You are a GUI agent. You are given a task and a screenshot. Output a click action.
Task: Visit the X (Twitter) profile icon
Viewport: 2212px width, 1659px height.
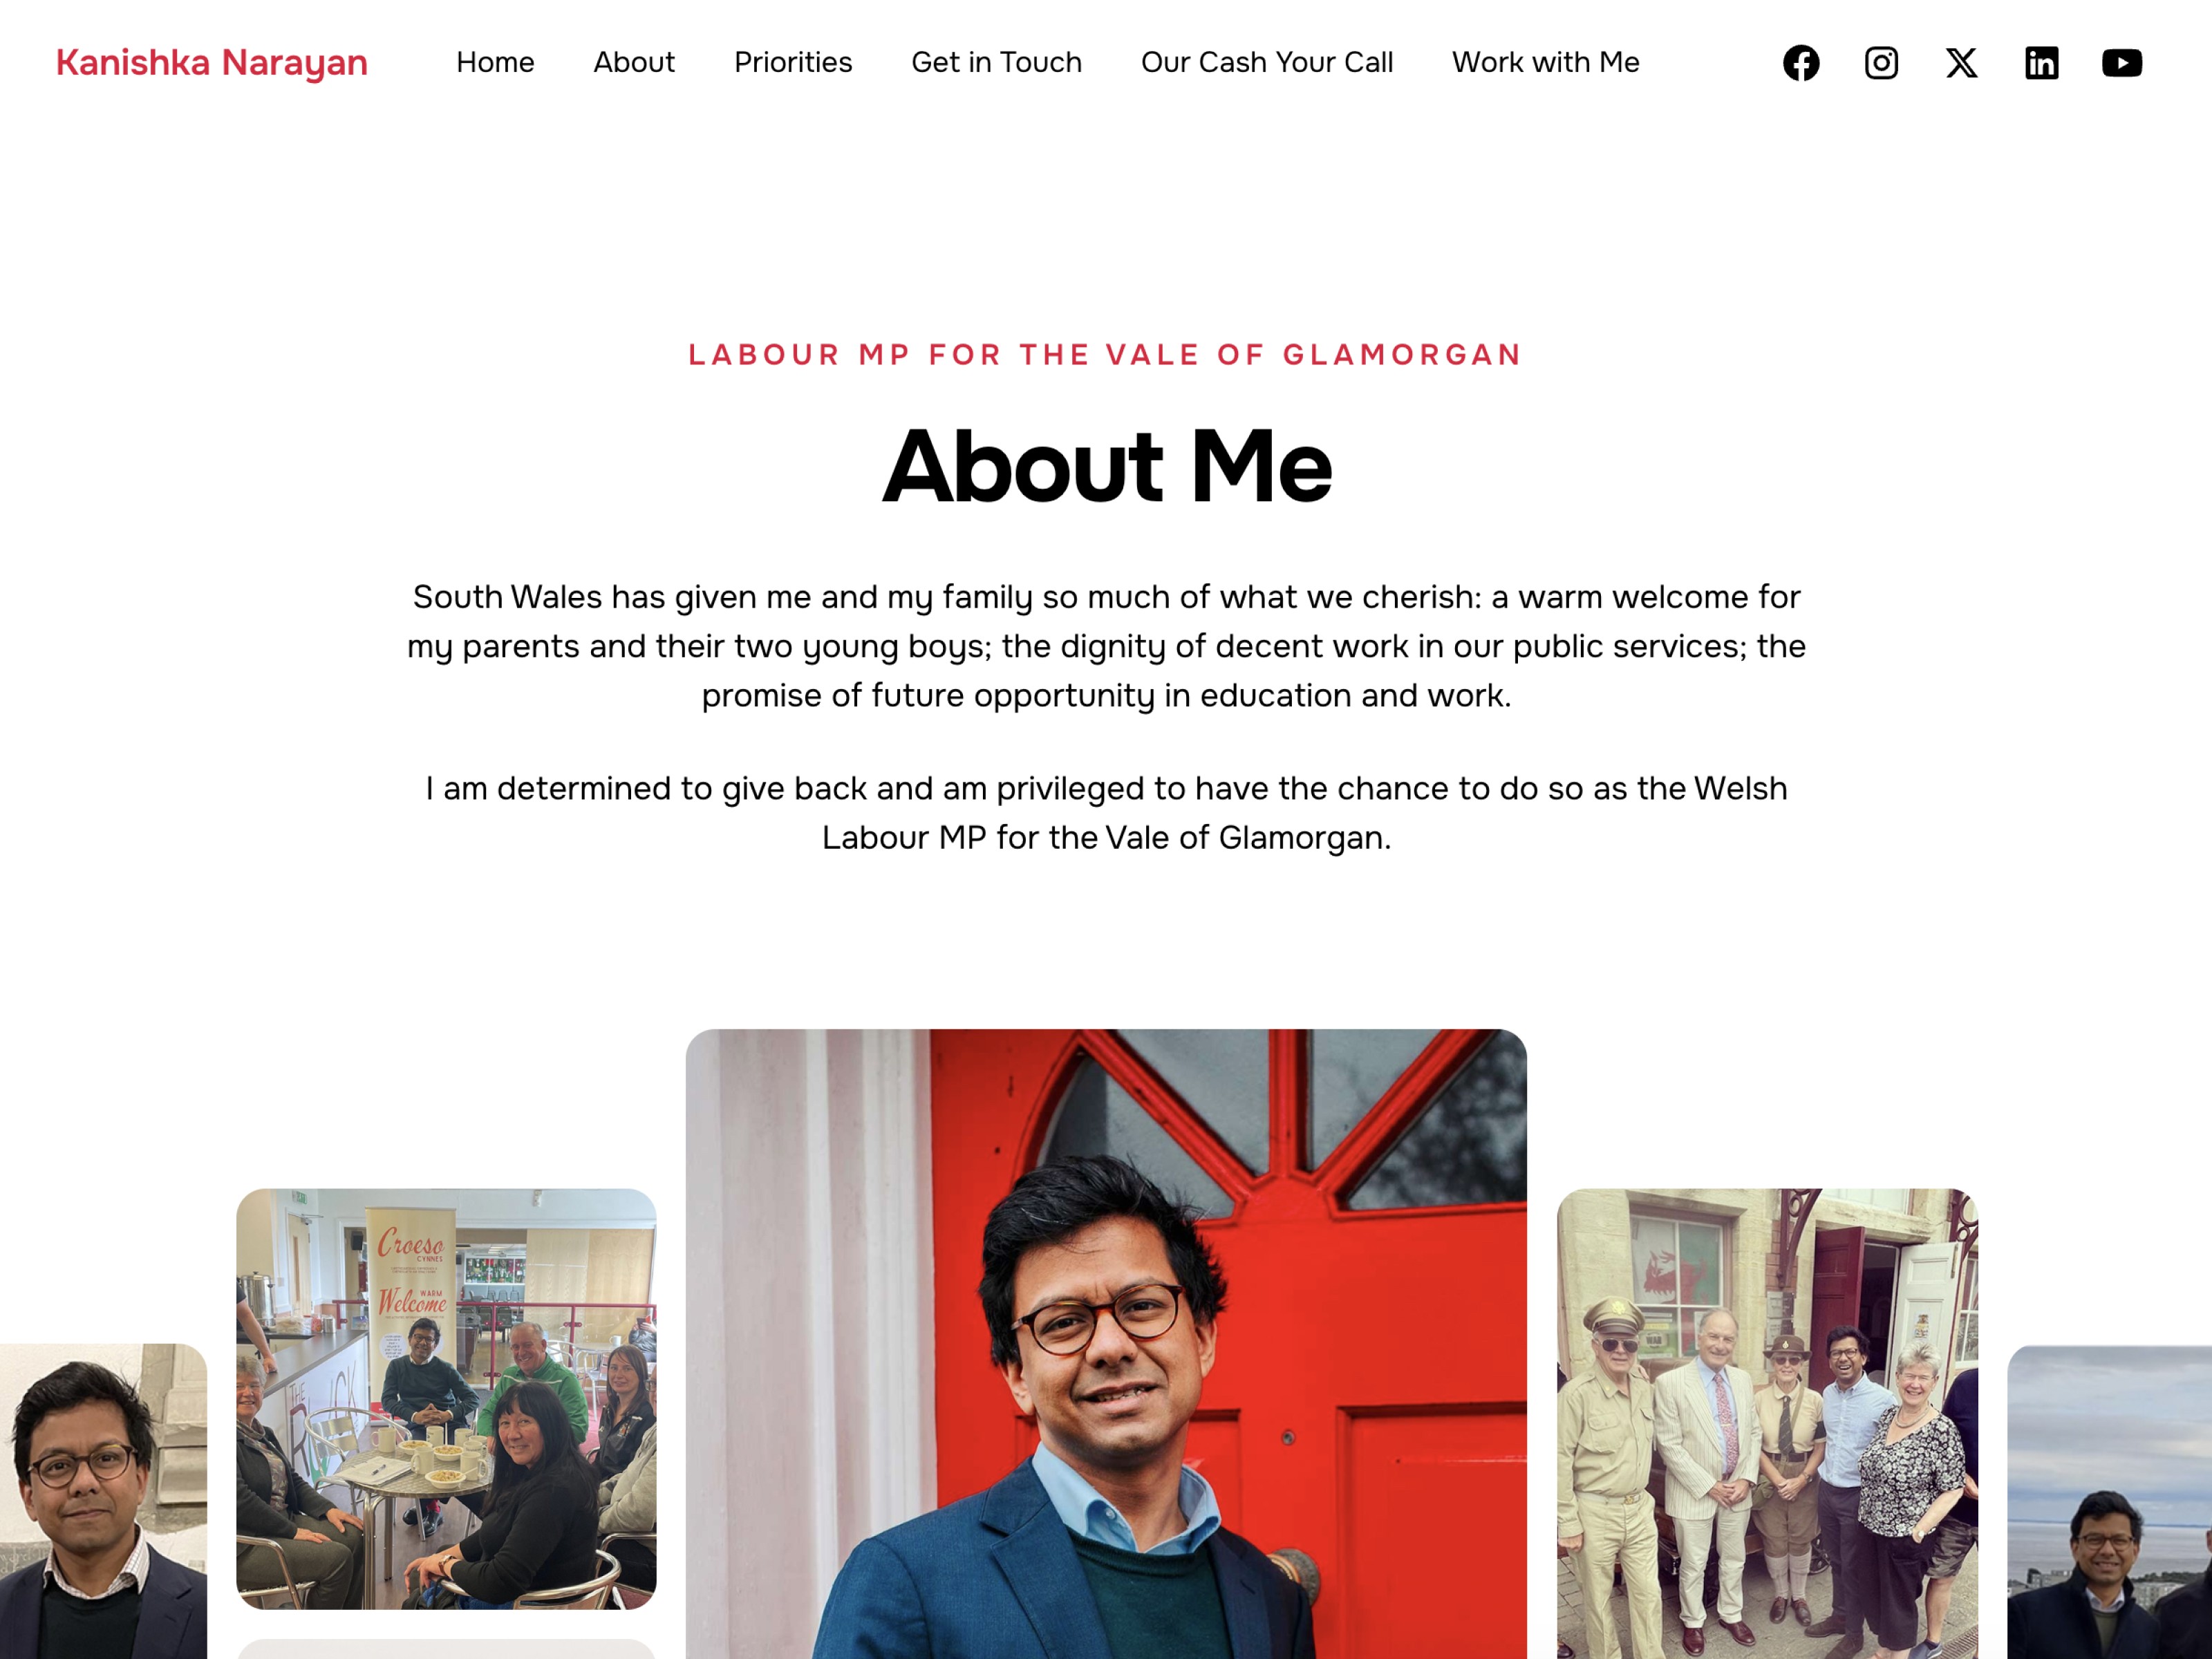click(x=1961, y=63)
